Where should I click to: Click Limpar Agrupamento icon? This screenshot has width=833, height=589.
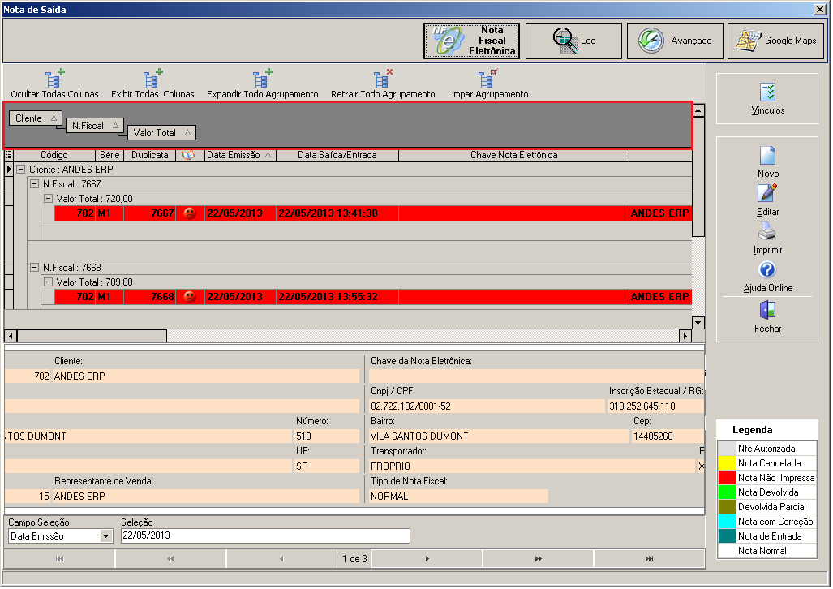click(487, 78)
